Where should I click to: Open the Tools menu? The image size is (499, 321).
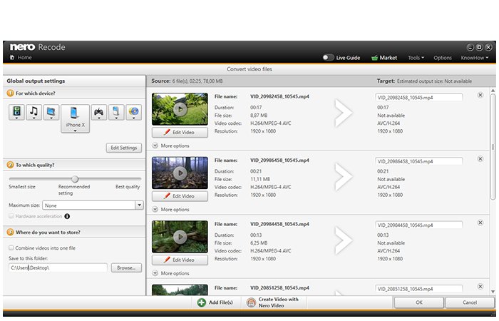[416, 58]
